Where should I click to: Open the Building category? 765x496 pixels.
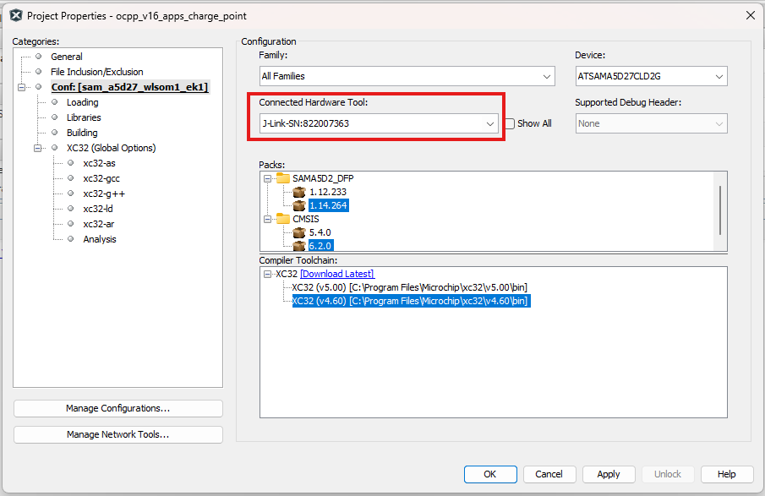pos(82,133)
